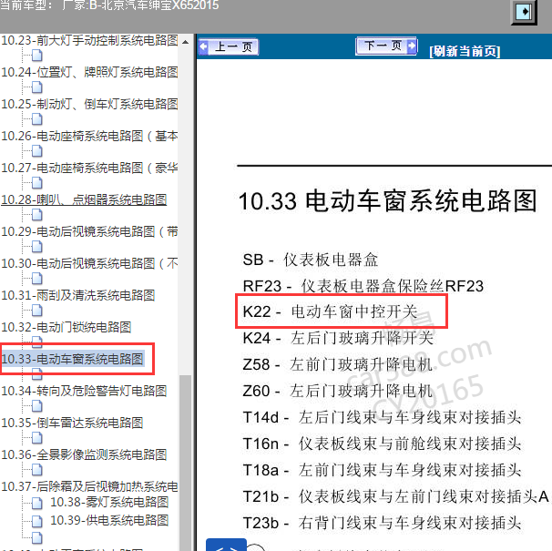Click the blue code button at bottom
The width and height of the screenshot is (552, 551).
pyautogui.click(x=226, y=545)
